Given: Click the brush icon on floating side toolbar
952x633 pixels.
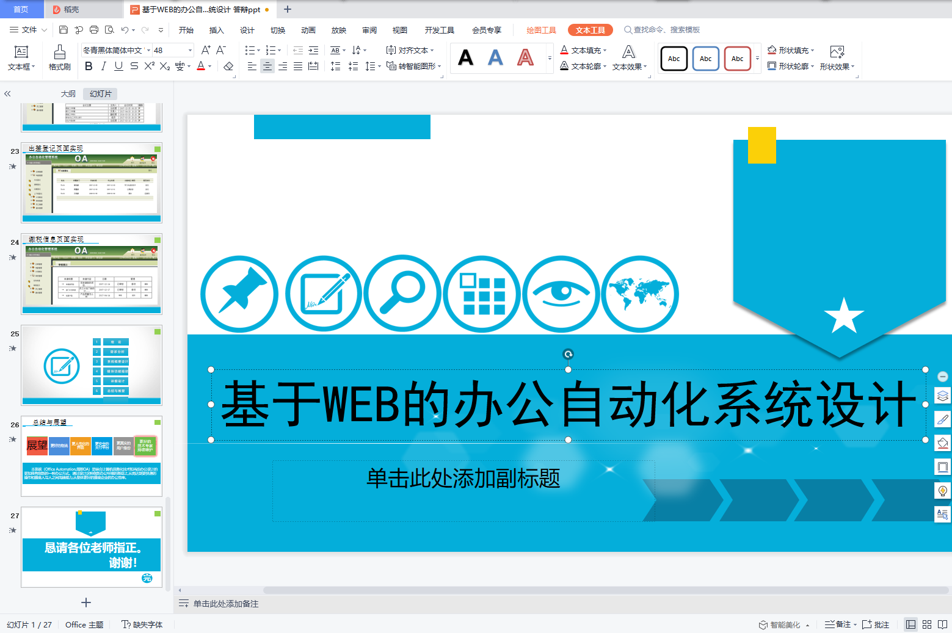Looking at the screenshot, I should point(943,419).
